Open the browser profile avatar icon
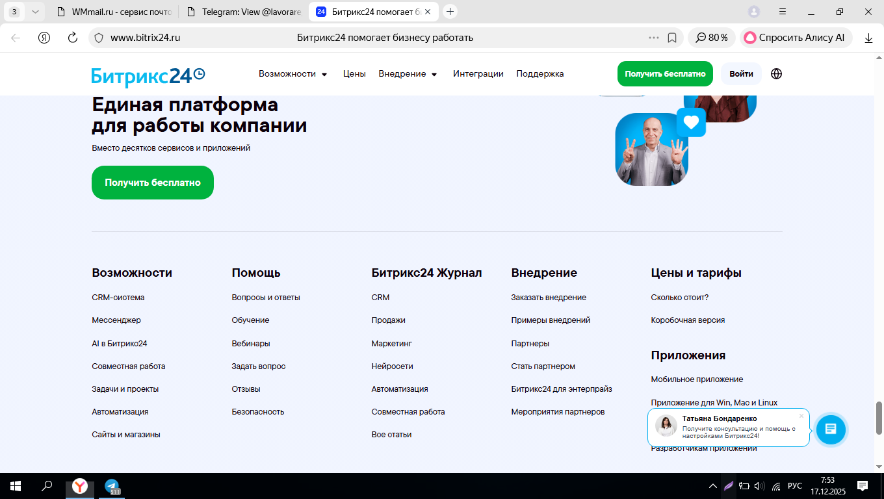Image resolution: width=884 pixels, height=499 pixels. 754,12
